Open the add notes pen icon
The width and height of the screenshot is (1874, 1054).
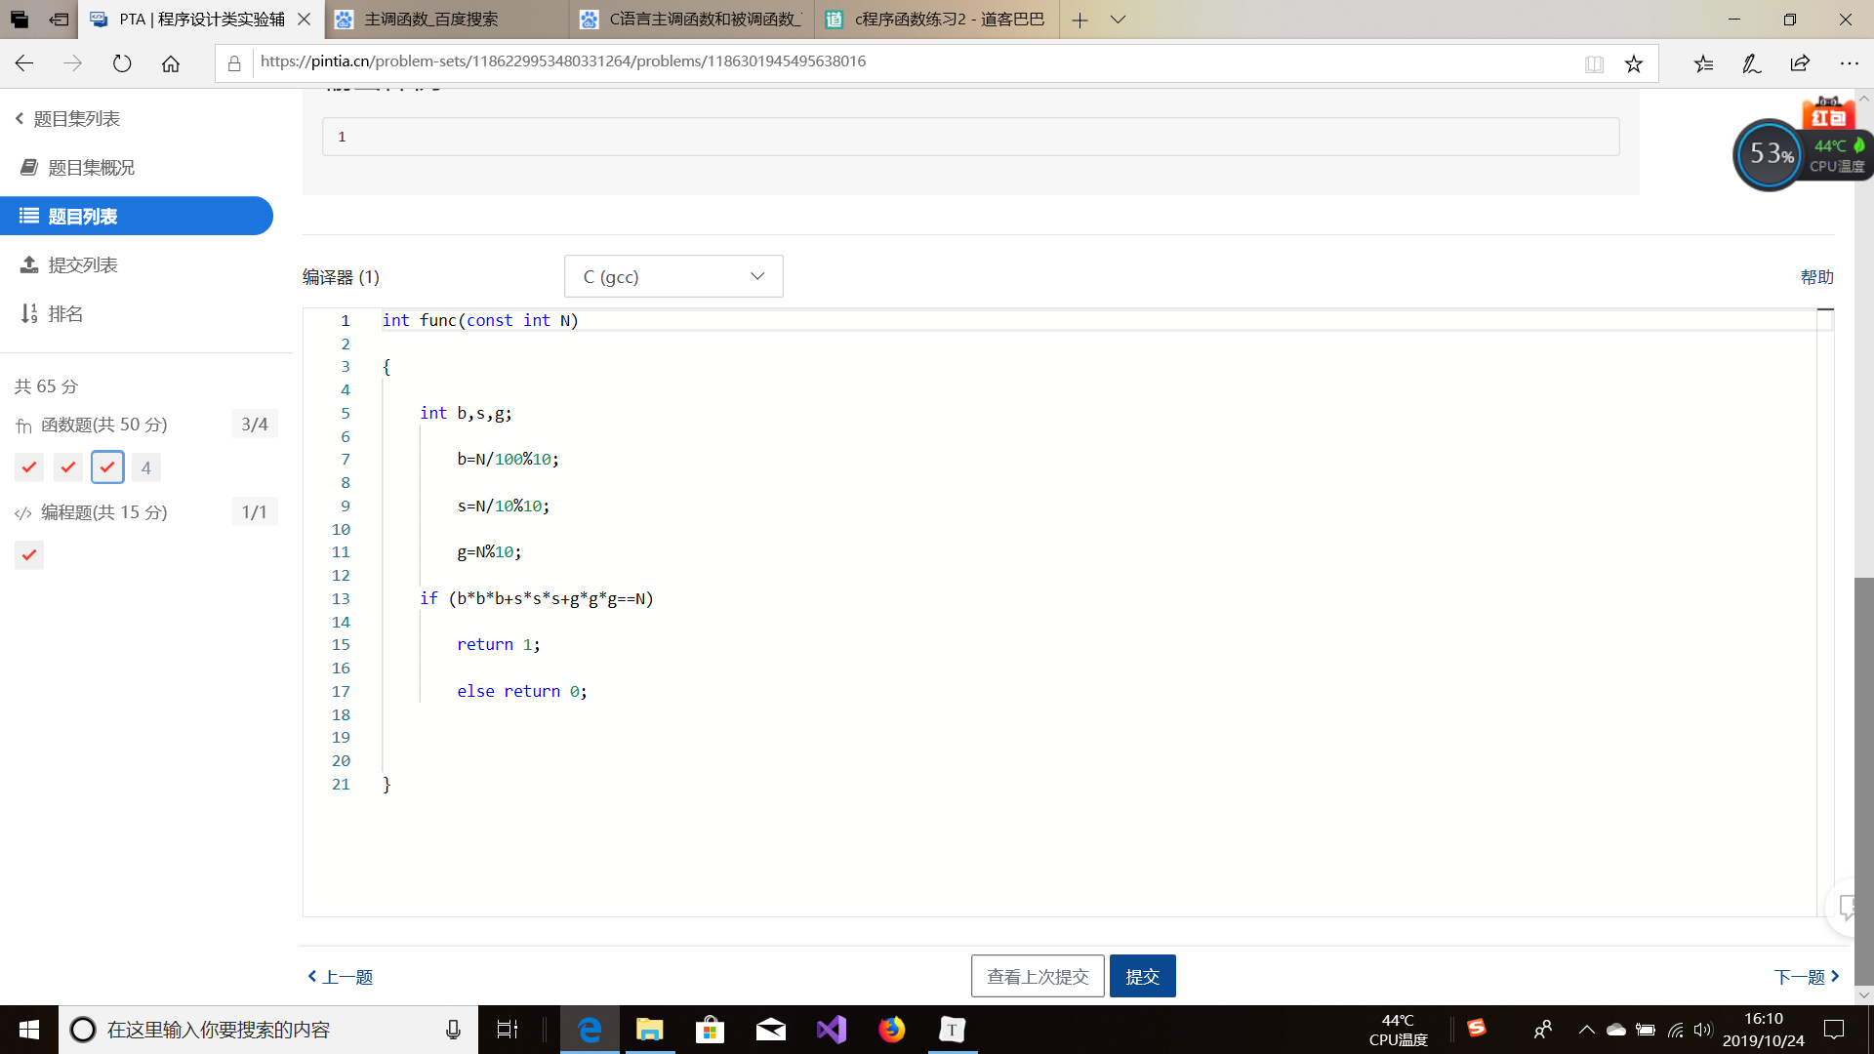tap(1751, 63)
